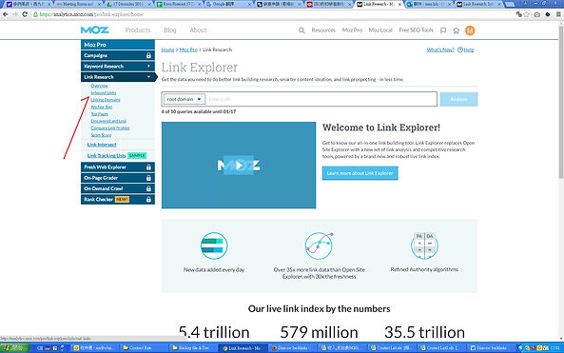The width and height of the screenshot is (564, 353).
Task: Click the browser forward arrow
Action: click(x=15, y=14)
